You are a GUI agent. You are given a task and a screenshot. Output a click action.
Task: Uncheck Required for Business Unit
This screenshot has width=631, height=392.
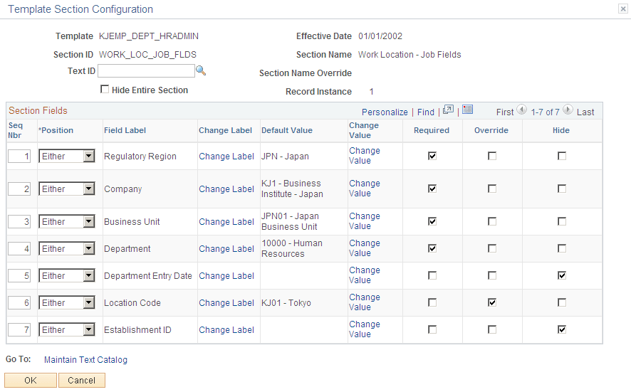(432, 221)
